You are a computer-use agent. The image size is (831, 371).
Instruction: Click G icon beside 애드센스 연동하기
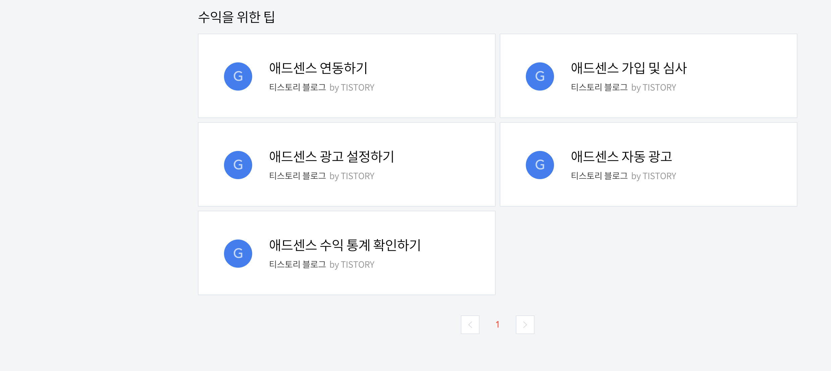(x=238, y=76)
